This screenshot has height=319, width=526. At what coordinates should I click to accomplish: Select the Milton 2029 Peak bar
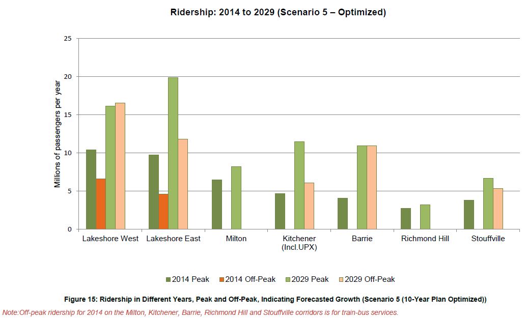[236, 198]
